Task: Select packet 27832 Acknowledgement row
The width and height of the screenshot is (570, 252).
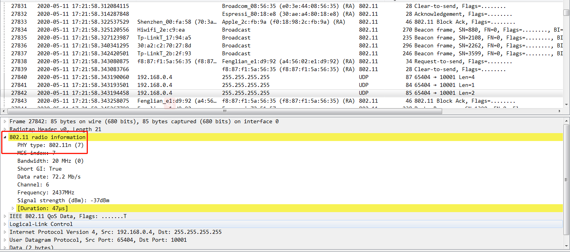Action: (x=281, y=14)
